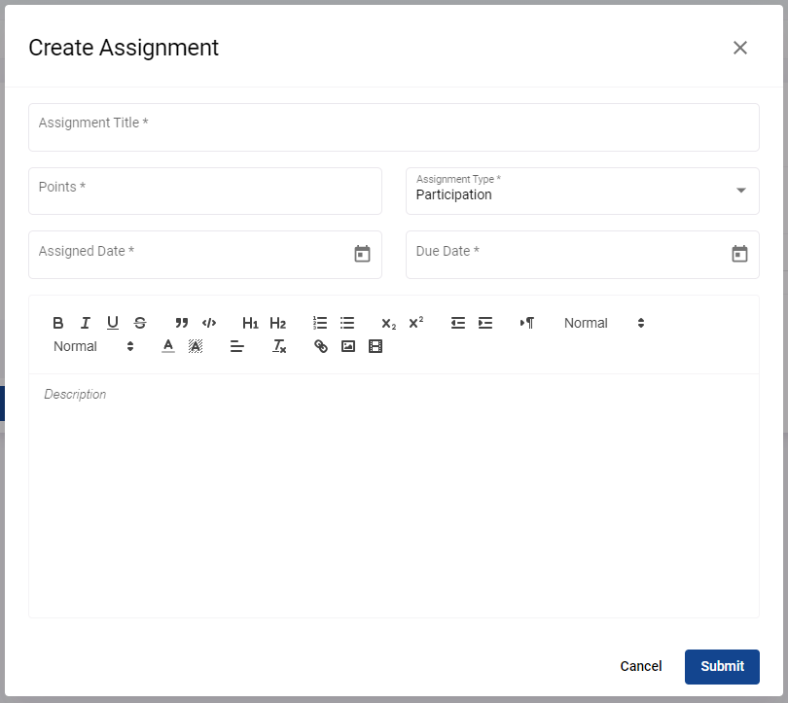
Task: Open the Normal dropdown in first toolbar row
Action: tap(604, 323)
